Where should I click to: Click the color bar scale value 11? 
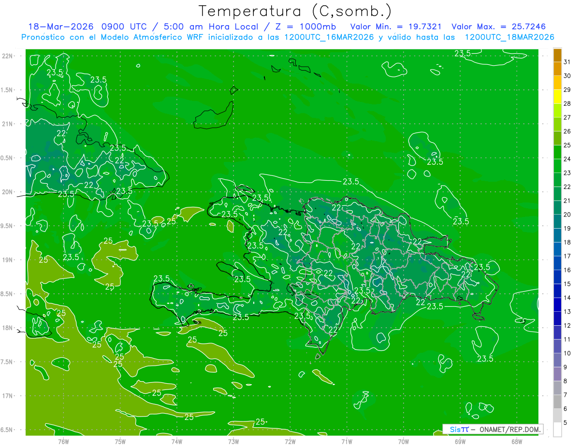(567, 339)
